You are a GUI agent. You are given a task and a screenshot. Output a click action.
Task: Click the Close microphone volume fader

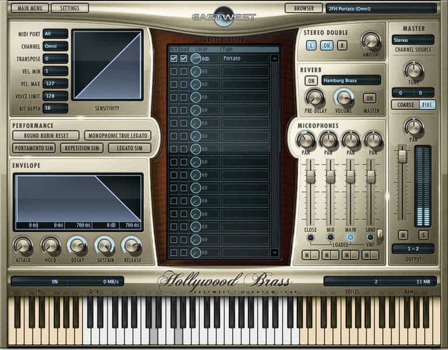click(310, 177)
